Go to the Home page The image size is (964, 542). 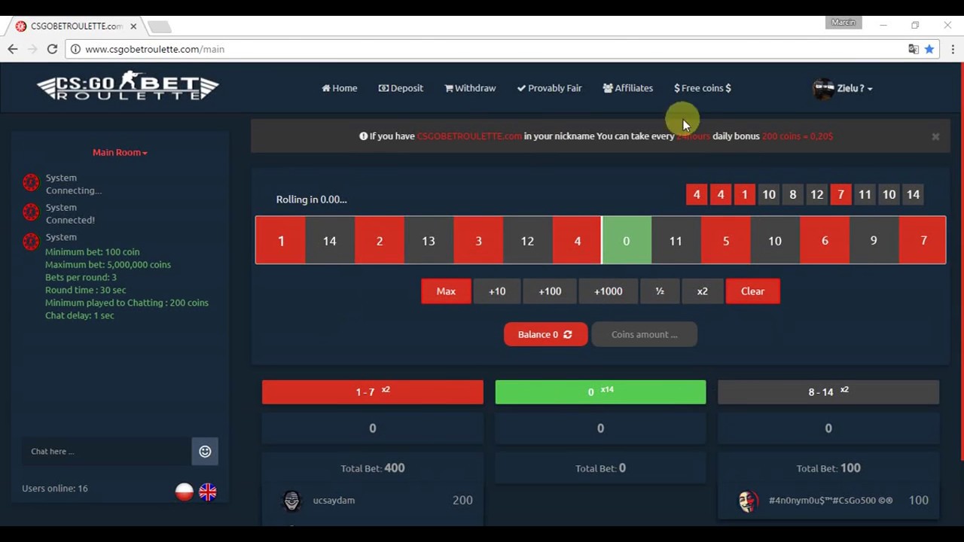pos(340,88)
